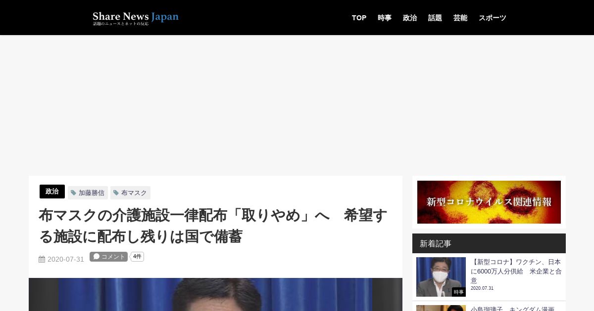Click the 4件 comment count badge

click(137, 257)
